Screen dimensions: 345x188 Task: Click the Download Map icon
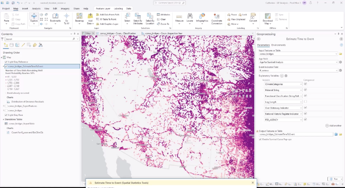[268, 16]
